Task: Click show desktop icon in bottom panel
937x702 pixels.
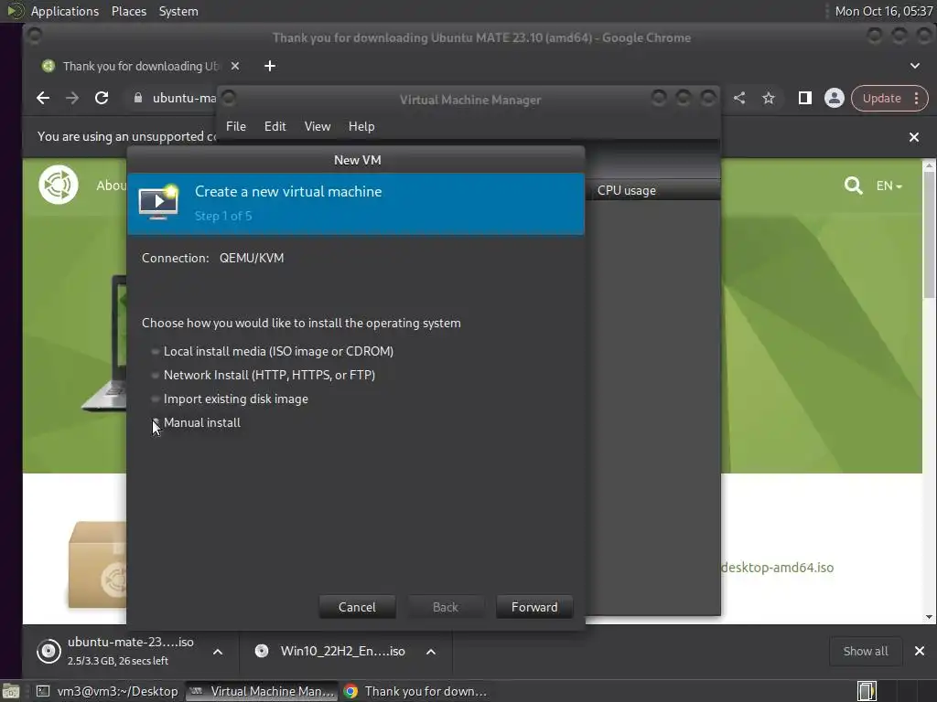Action: click(x=11, y=691)
